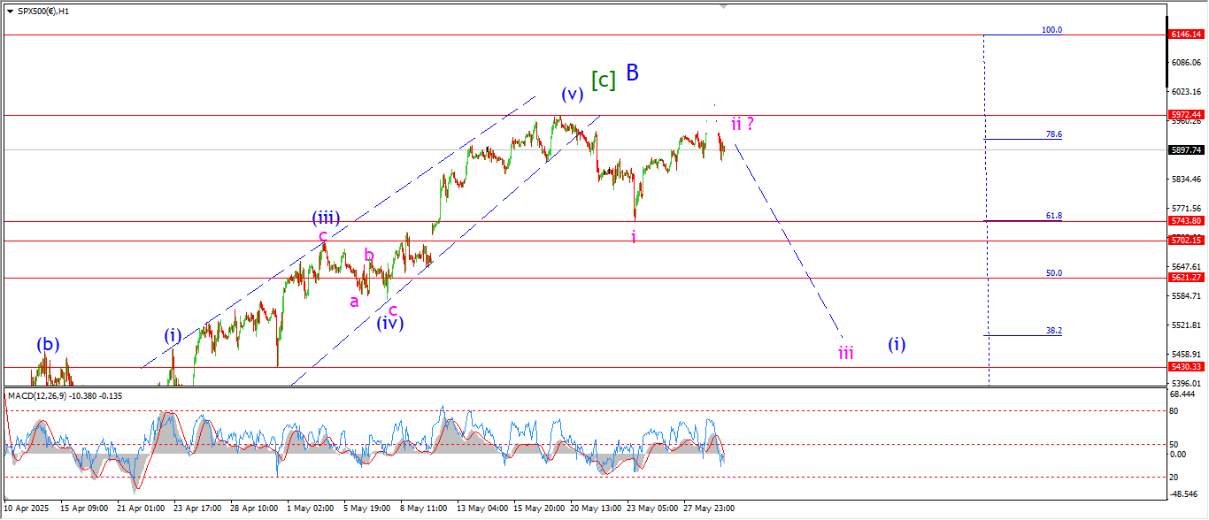This screenshot has height=520, width=1209.
Task: Select the 78.6 Fibonacci level label
Action: tap(1053, 134)
